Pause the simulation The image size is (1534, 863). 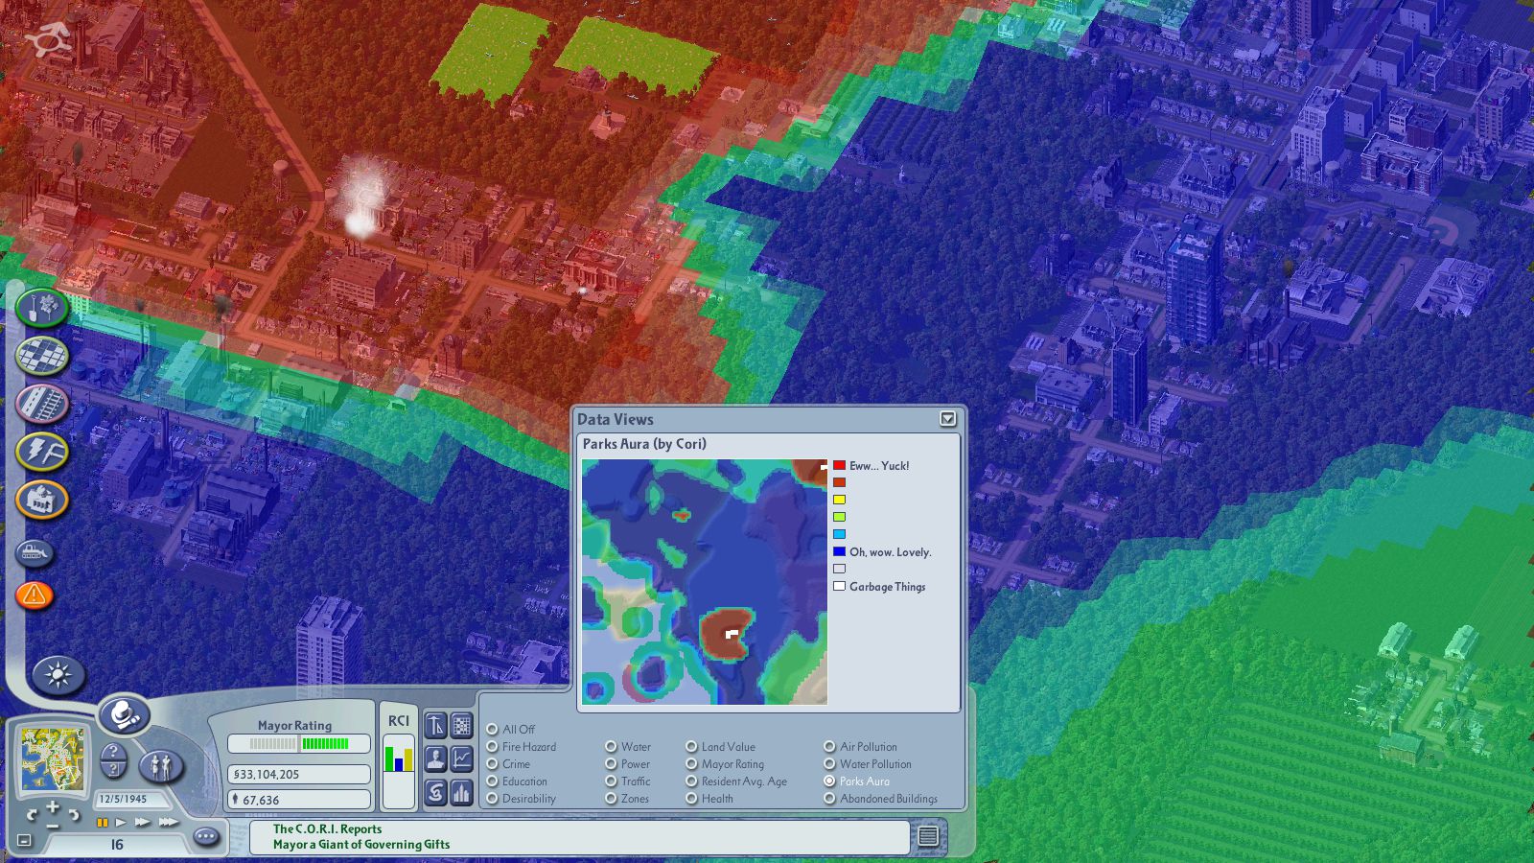point(103,823)
